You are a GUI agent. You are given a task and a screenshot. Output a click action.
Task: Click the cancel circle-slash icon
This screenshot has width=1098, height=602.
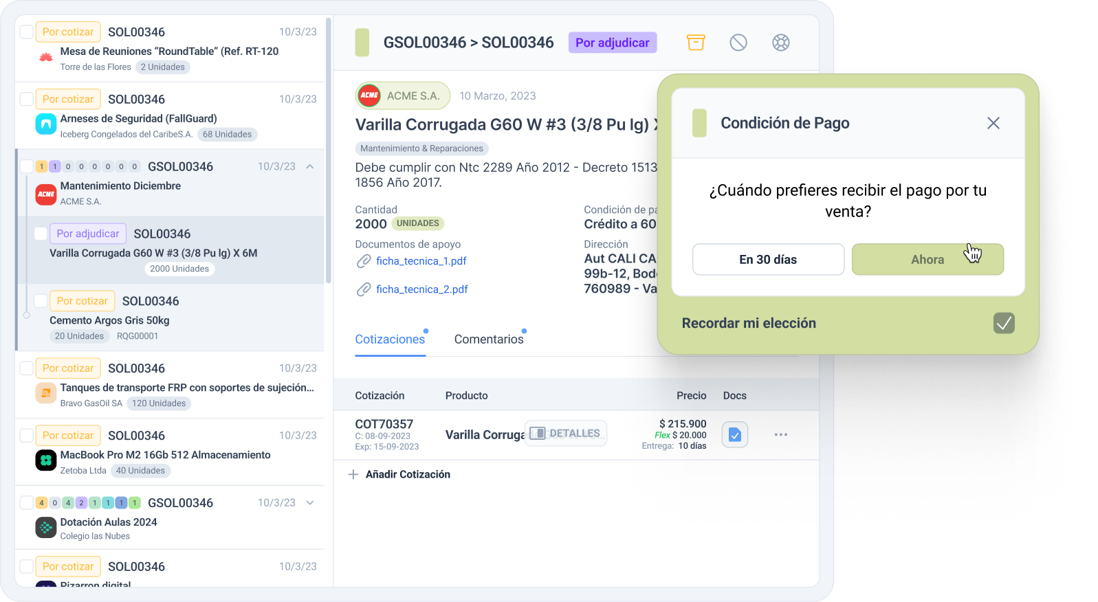click(738, 43)
